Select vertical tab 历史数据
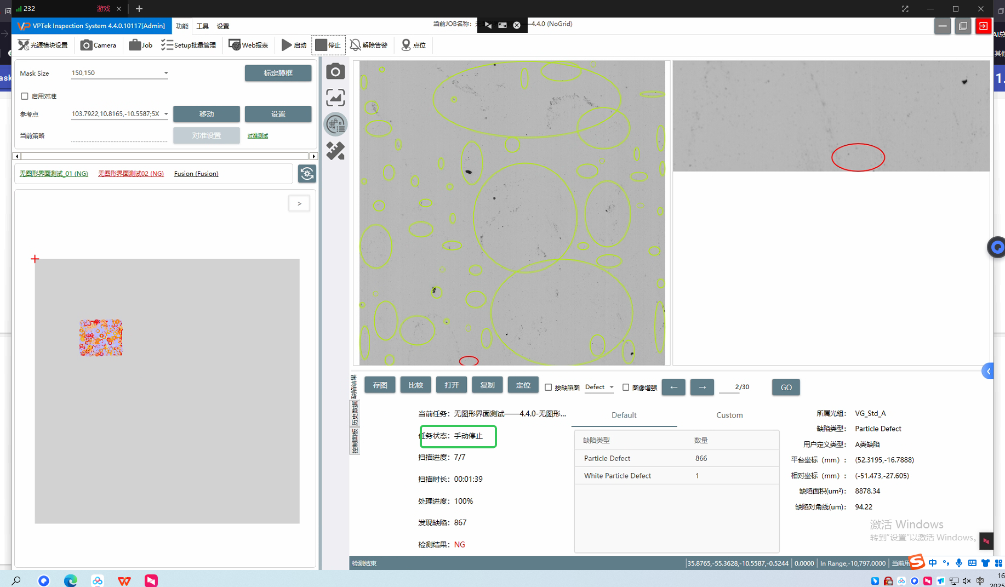The width and height of the screenshot is (1005, 587). click(x=355, y=414)
